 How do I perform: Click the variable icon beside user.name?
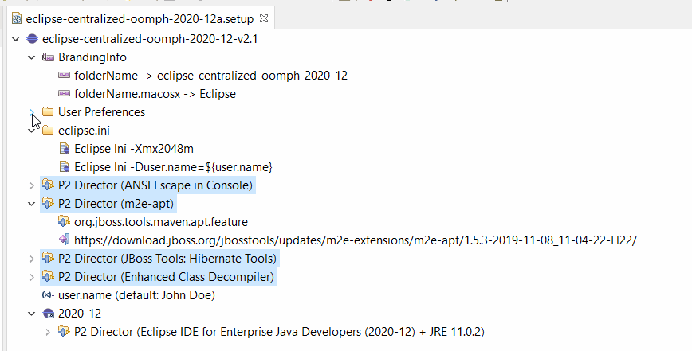pyautogui.click(x=48, y=295)
